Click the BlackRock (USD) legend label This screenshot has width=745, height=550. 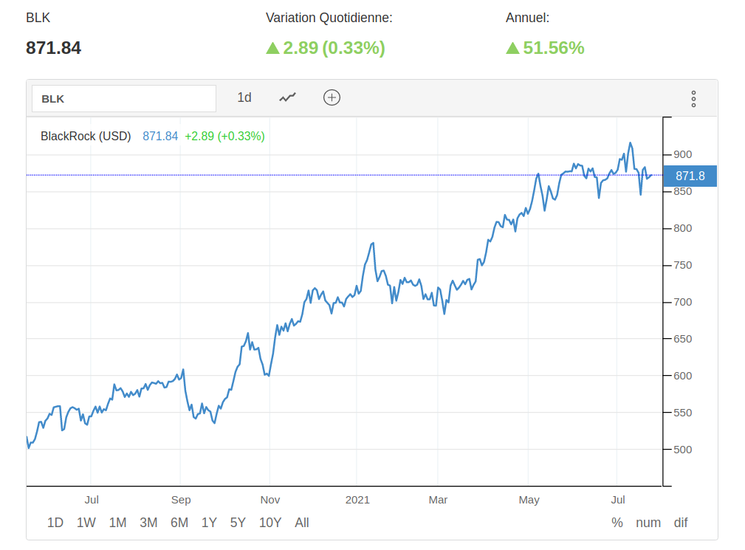tap(86, 136)
